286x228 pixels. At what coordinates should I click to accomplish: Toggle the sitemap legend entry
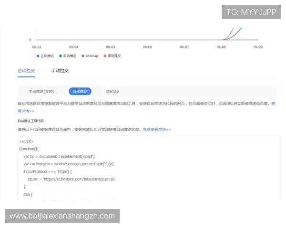[x=90, y=56]
